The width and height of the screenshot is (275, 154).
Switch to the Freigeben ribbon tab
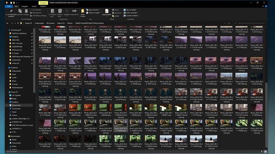pos(24,6)
